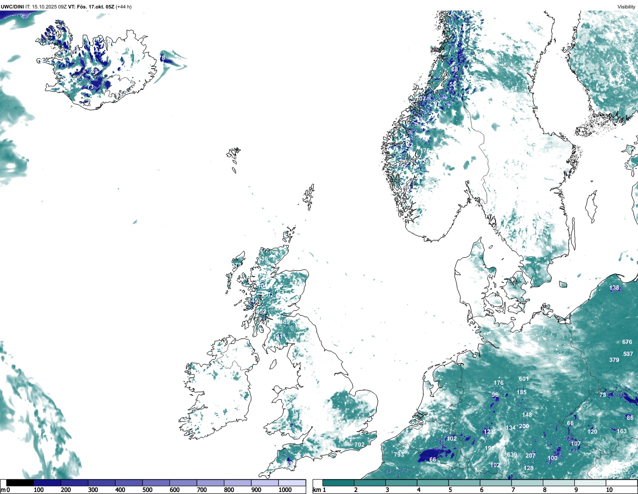The width and height of the screenshot is (638, 494).
Task: Click the UWC/DINI model label in header
Action: [12, 6]
